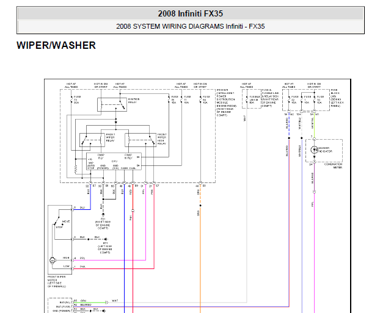
Task: Click the "COMBINATION METER" label
Action: click(333, 166)
